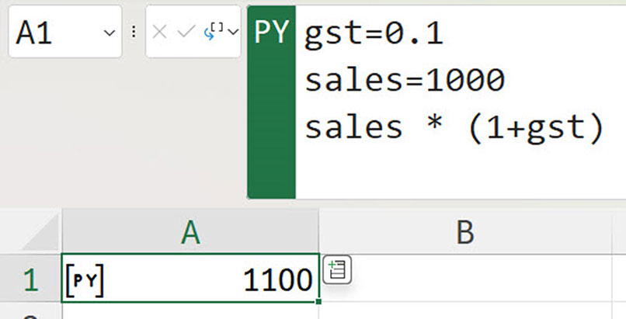The height and width of the screenshot is (319, 626).
Task: Select the column A header
Action: click(190, 231)
